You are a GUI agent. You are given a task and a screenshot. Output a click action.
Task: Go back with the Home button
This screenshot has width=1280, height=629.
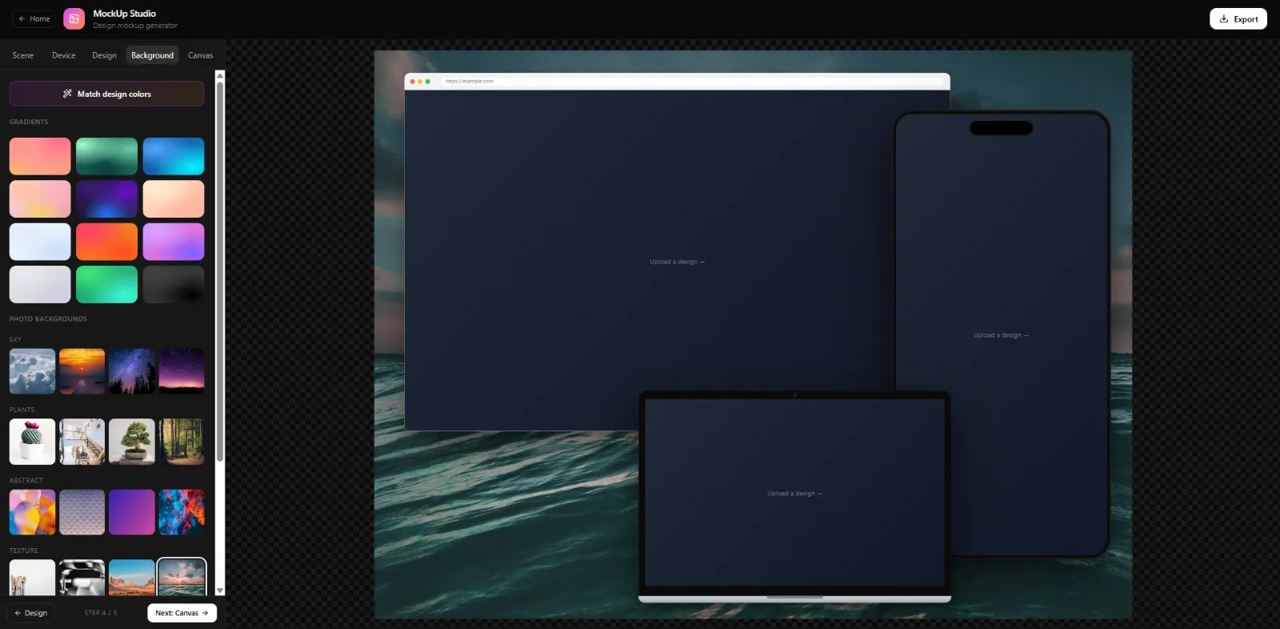coord(34,18)
